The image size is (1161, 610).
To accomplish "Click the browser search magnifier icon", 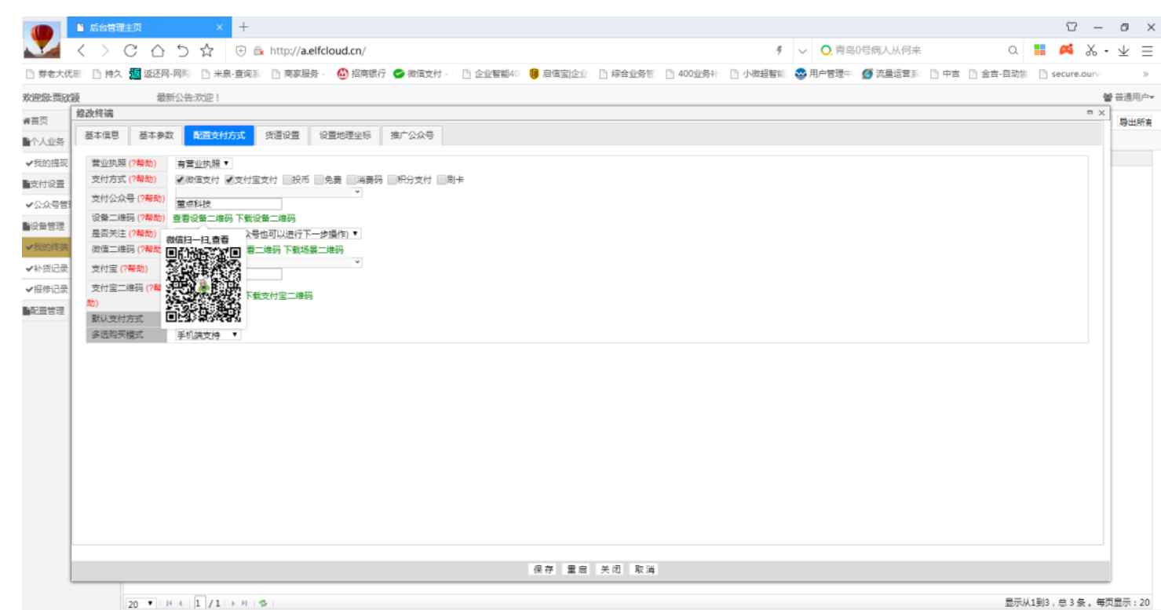I will coord(1013,50).
